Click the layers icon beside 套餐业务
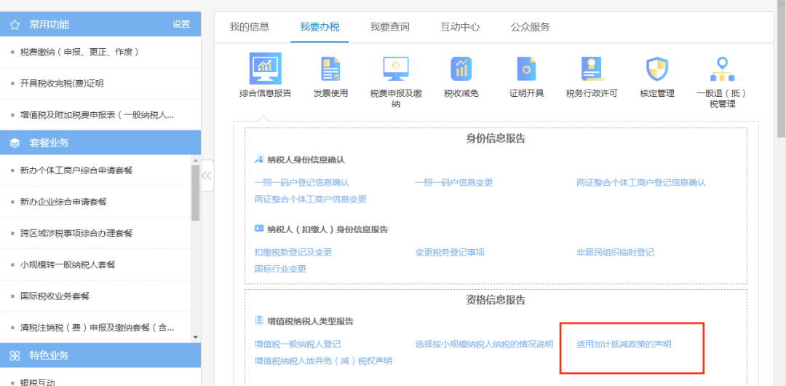The image size is (786, 386). click(x=15, y=143)
